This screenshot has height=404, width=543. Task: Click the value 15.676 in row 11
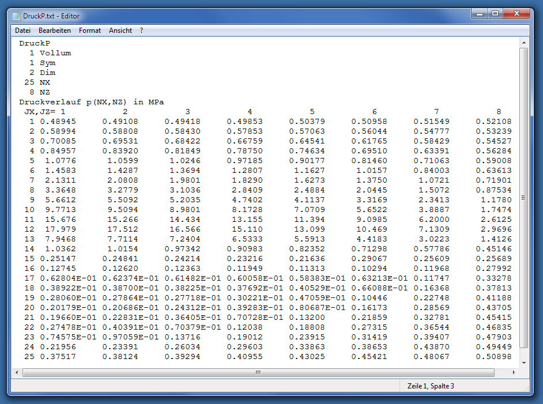(61, 220)
